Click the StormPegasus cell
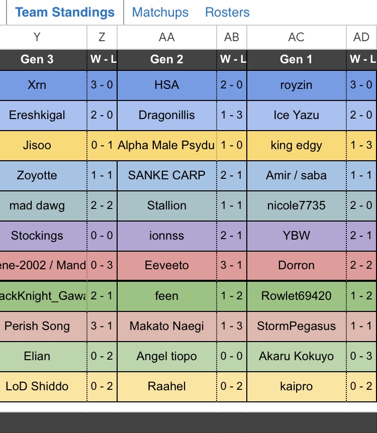 296,326
